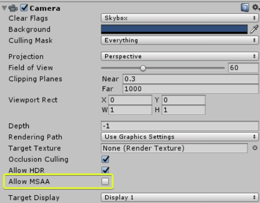Open the Clear Flags Skybox dropdown

tap(180, 18)
